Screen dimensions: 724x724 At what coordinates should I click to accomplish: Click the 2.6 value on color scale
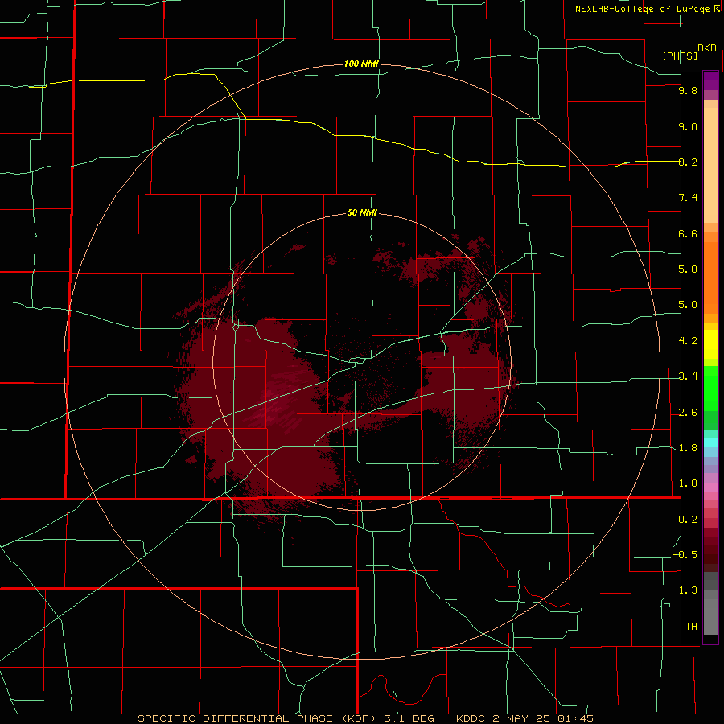point(688,413)
